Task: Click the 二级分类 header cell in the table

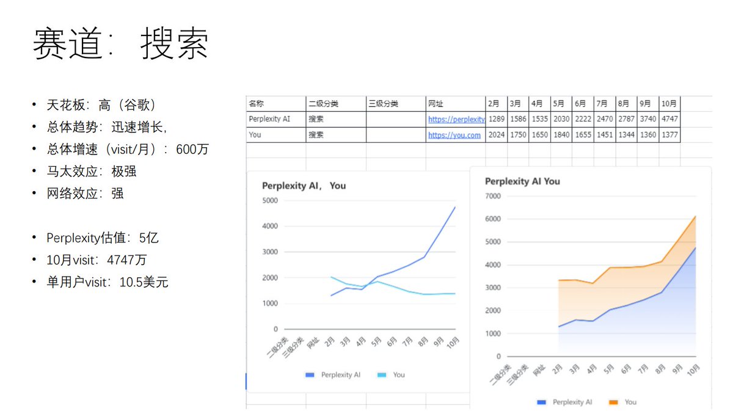Action: coord(336,104)
